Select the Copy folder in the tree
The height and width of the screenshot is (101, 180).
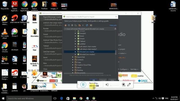[x=79, y=62]
